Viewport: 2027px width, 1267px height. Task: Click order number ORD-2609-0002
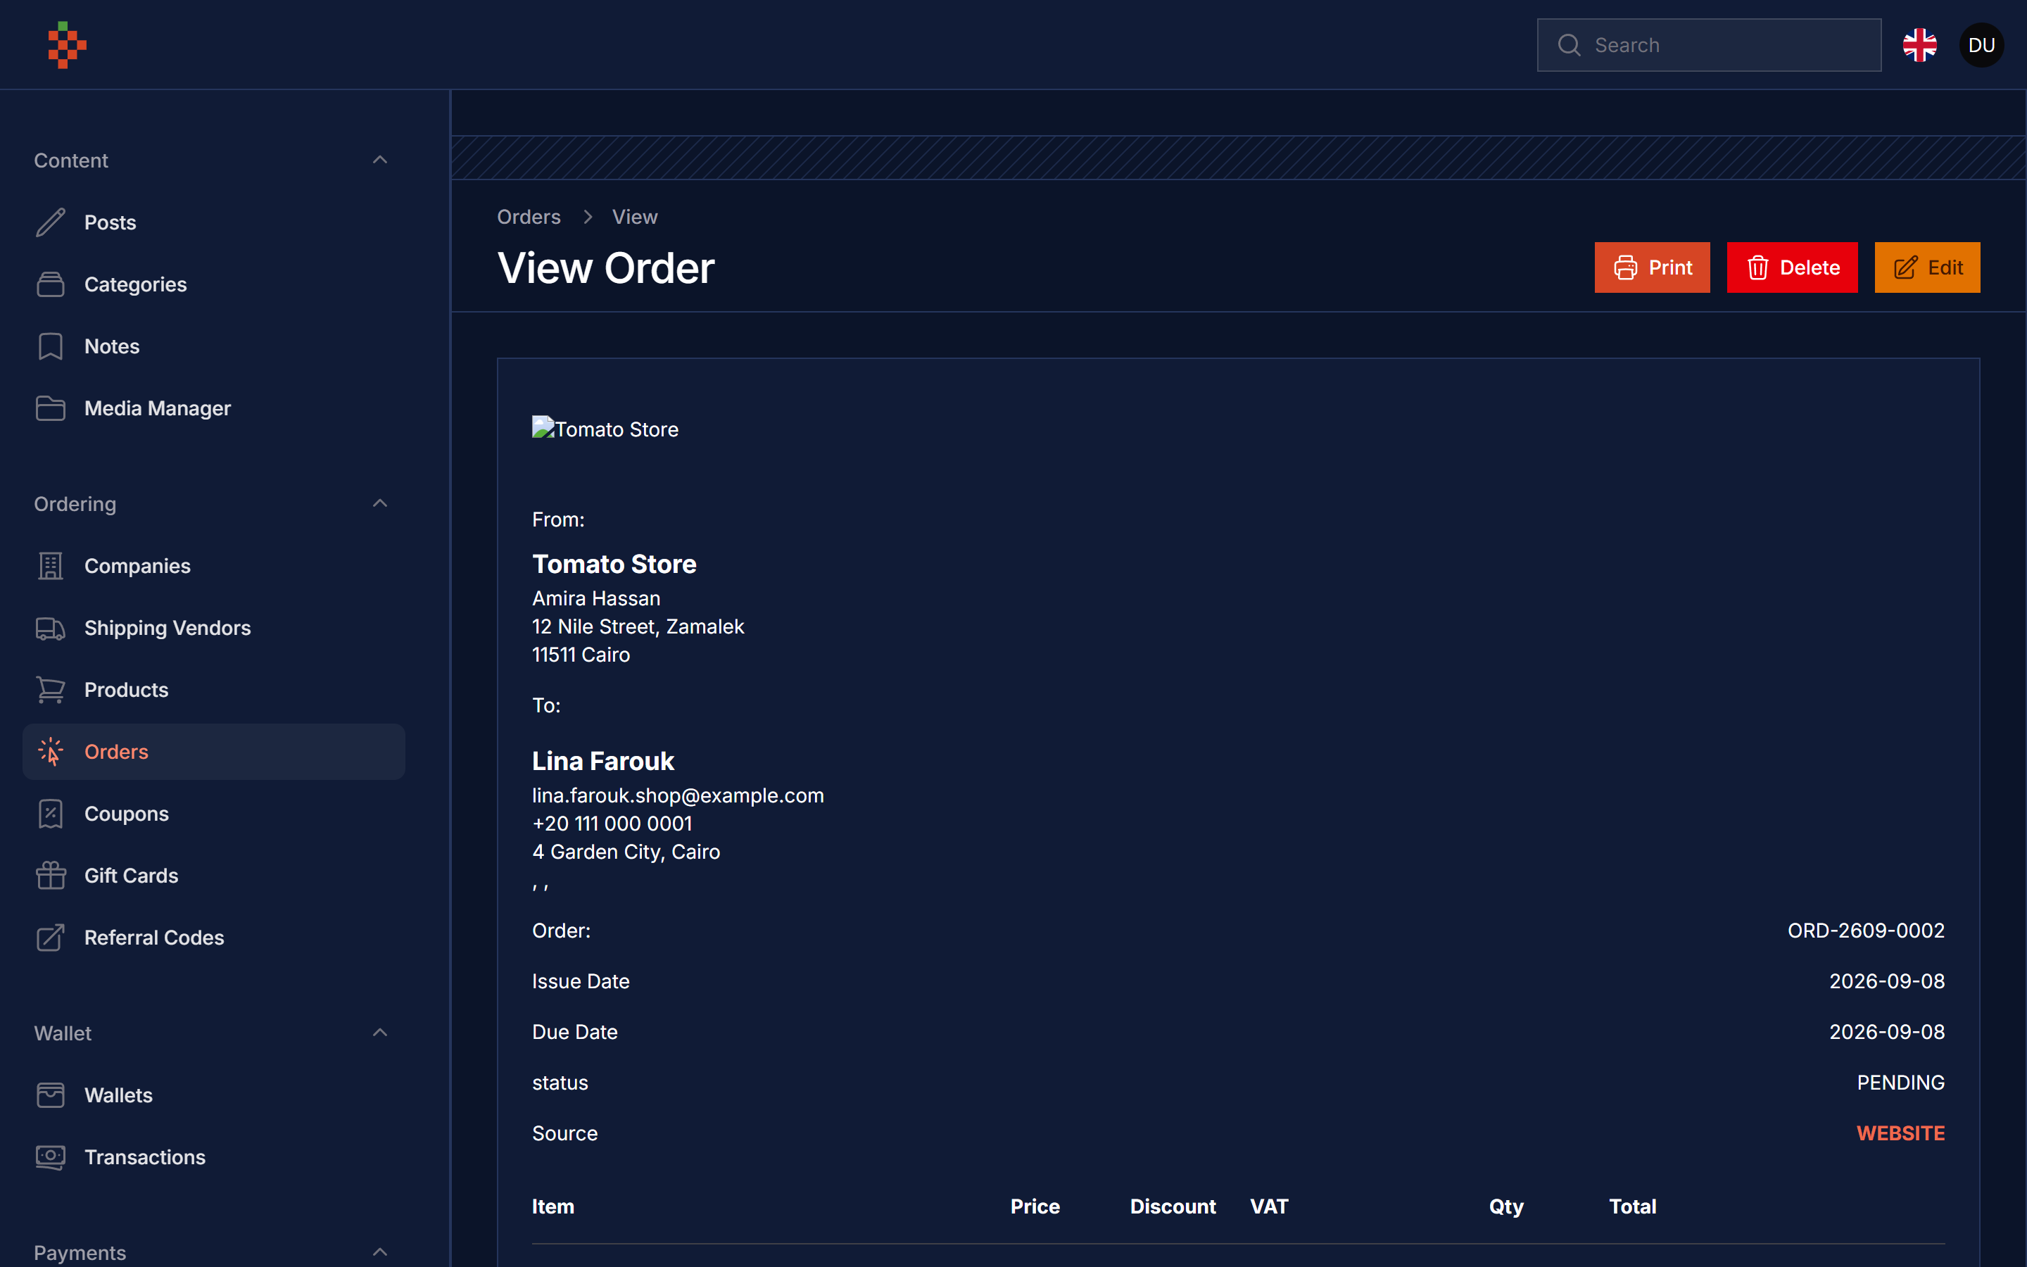click(x=1865, y=931)
